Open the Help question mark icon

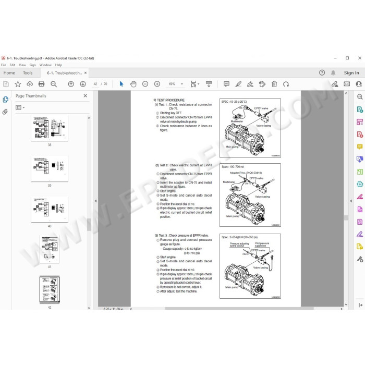coord(322,72)
